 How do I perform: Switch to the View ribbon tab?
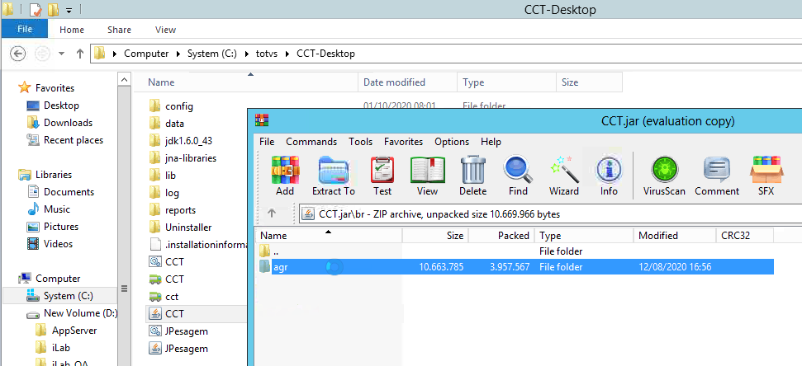165,30
